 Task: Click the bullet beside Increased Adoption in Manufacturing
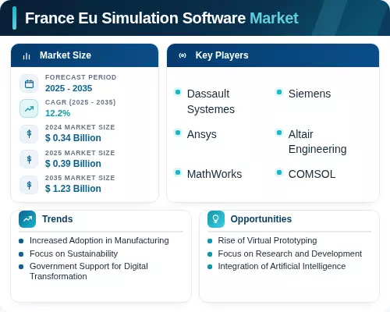pos(21,241)
